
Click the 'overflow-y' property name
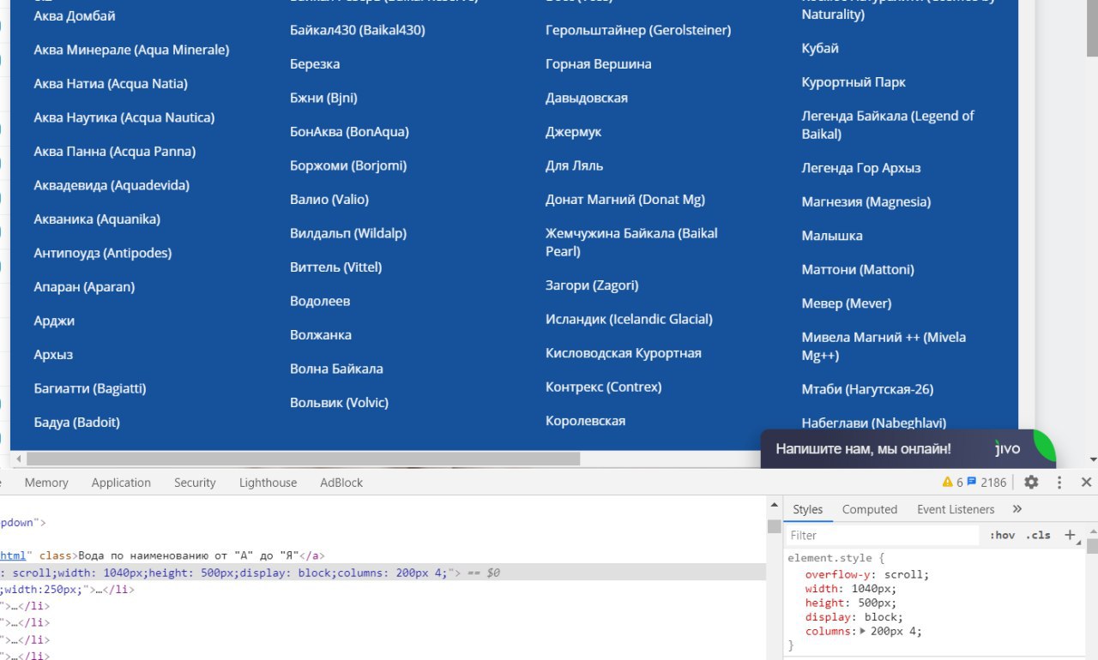coord(838,574)
